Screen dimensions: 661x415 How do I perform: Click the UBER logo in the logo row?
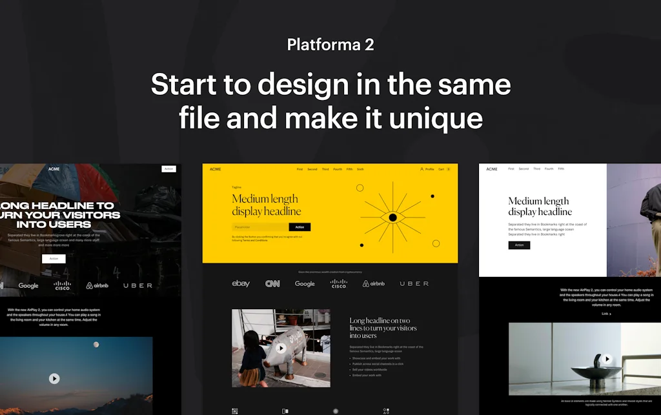(414, 283)
